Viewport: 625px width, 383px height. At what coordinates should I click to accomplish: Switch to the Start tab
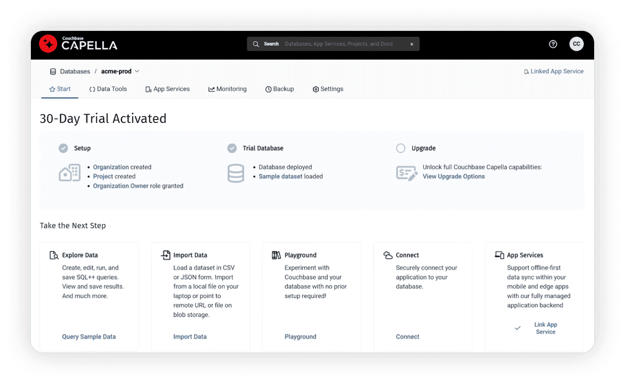click(60, 89)
